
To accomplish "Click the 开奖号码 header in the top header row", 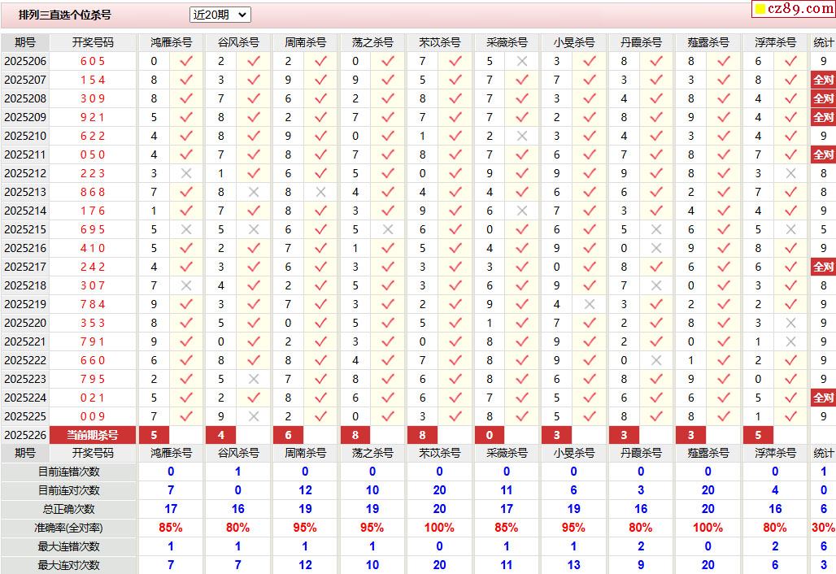I will (x=93, y=42).
